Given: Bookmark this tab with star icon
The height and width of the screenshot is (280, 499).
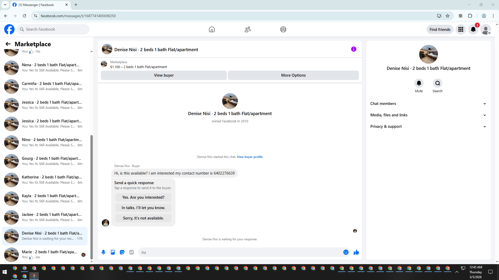Looking at the screenshot, I should (x=448, y=16).
